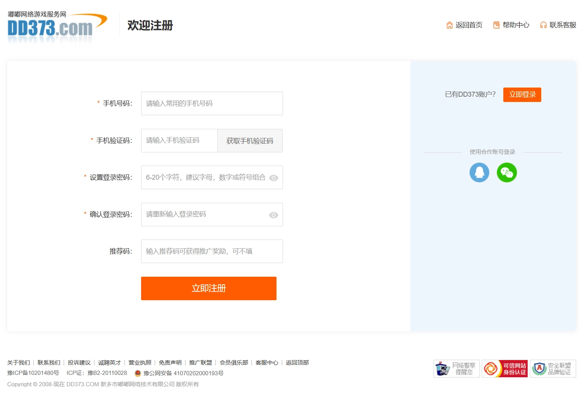
Task: Open the 可信网站身份认证 badge
Action: tap(504, 368)
